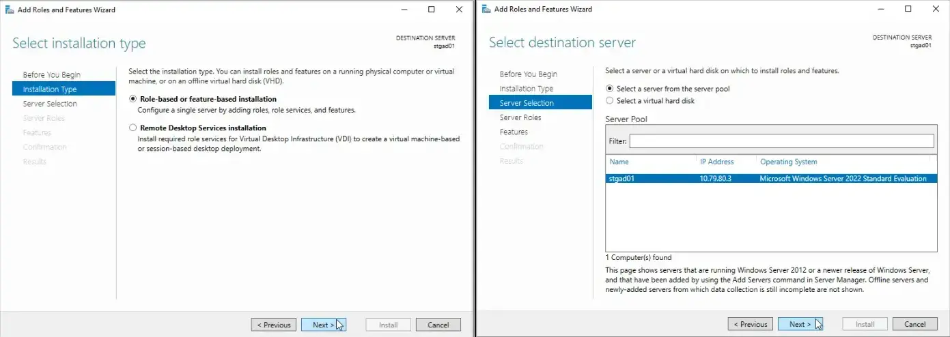Viewport: 950px width, 337px height.
Task: Switch to Installation Type step in right wizard
Action: 527,89
